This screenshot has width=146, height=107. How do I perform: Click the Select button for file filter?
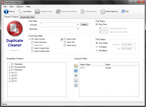(84, 24)
